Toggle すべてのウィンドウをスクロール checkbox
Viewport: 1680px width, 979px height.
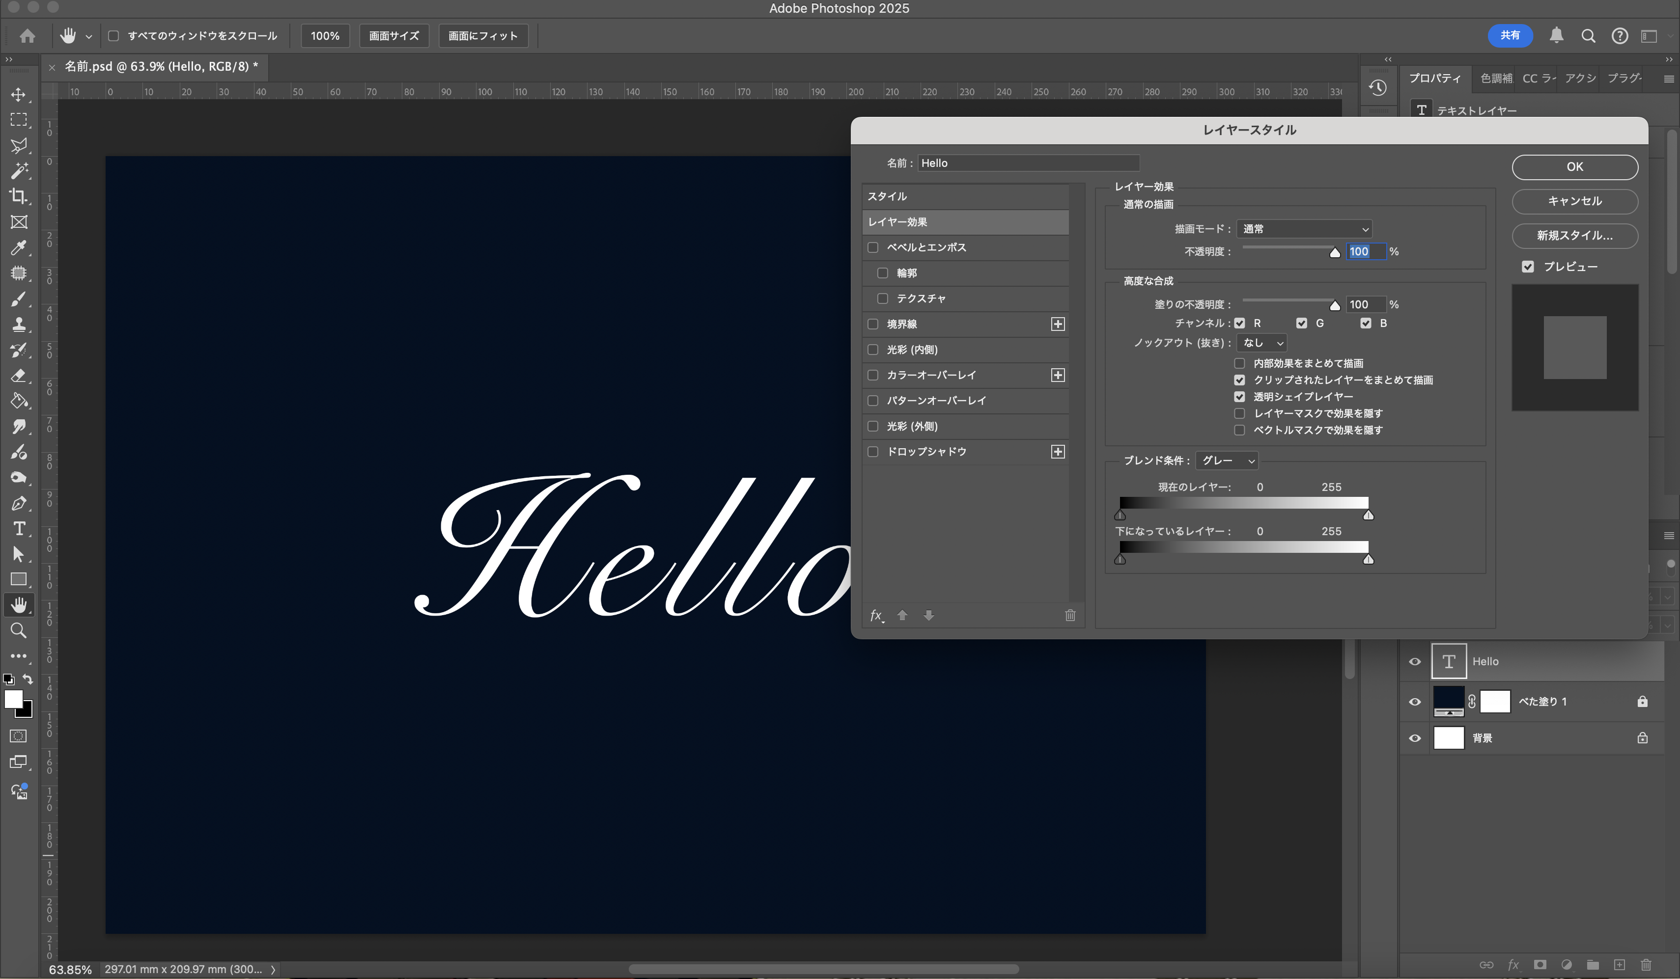coord(113,36)
